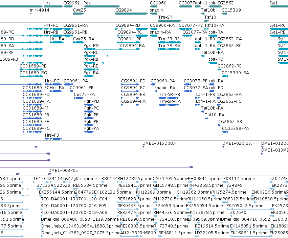Select the Pgk gene feature bar
Viewport: 288px width, 238px height.
tap(102, 6)
